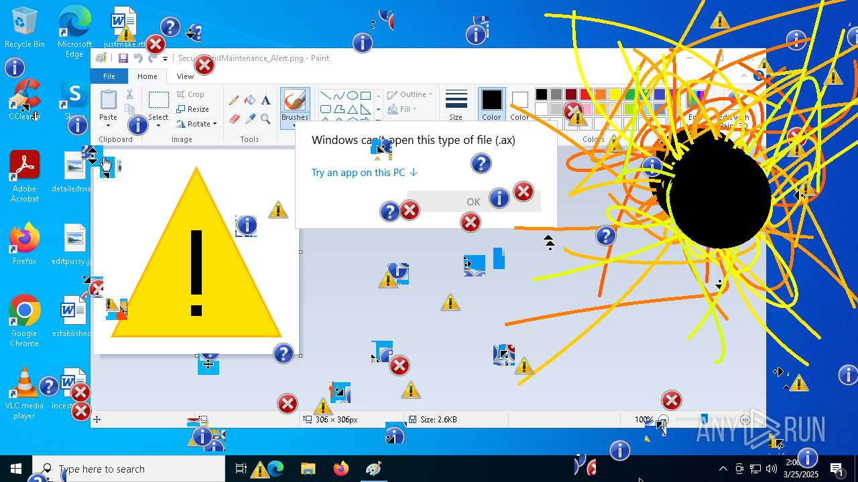The height and width of the screenshot is (482, 858).
Task: Click Try an app on this PC
Action: pos(365,173)
